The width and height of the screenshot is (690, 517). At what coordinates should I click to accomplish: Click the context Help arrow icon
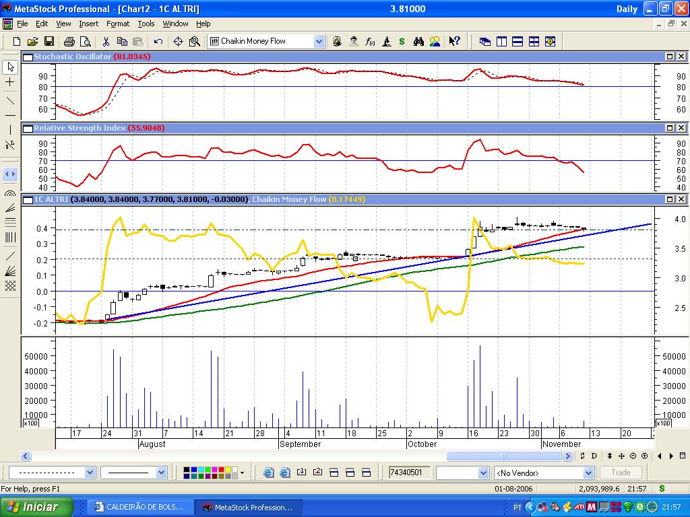[454, 41]
